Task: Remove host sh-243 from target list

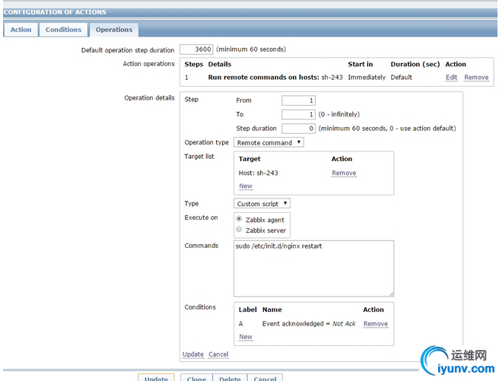Action: coord(344,173)
